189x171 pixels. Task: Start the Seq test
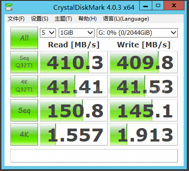[24, 110]
